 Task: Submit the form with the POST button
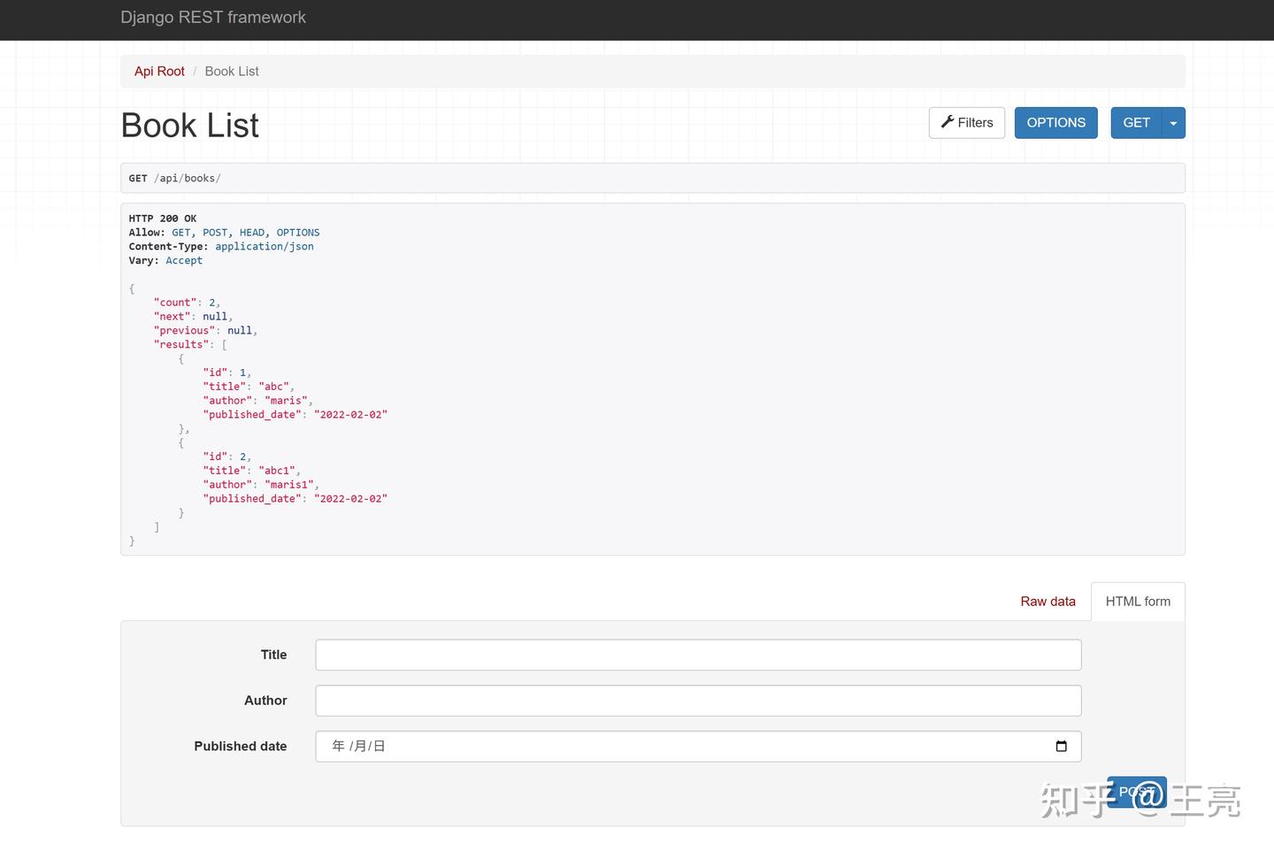1136,792
